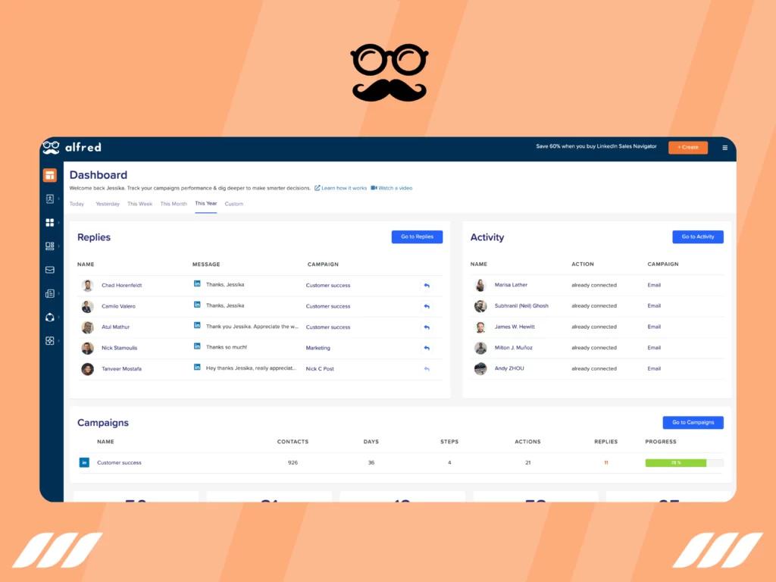Image resolution: width=776 pixels, height=582 pixels.
Task: Reply to Atul Mathur's message
Action: click(x=427, y=327)
